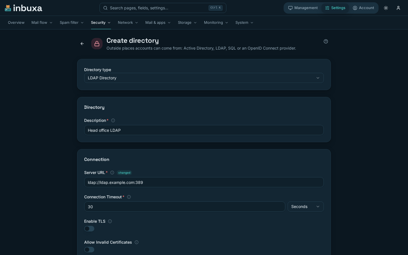This screenshot has width=408, height=255.
Task: Click into the Server URL field
Action: (x=204, y=182)
